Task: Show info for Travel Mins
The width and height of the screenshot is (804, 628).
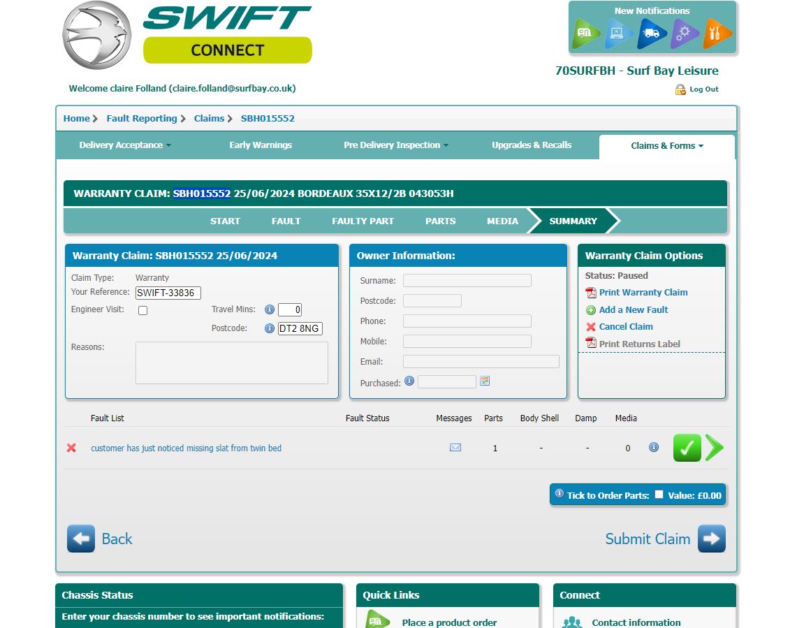Action: tap(269, 309)
